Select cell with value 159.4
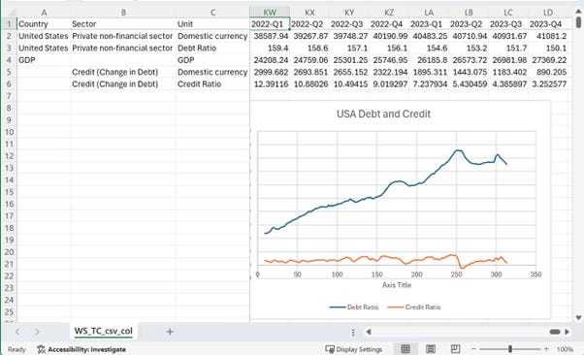Screen dimensions: 584x355 click(270, 48)
